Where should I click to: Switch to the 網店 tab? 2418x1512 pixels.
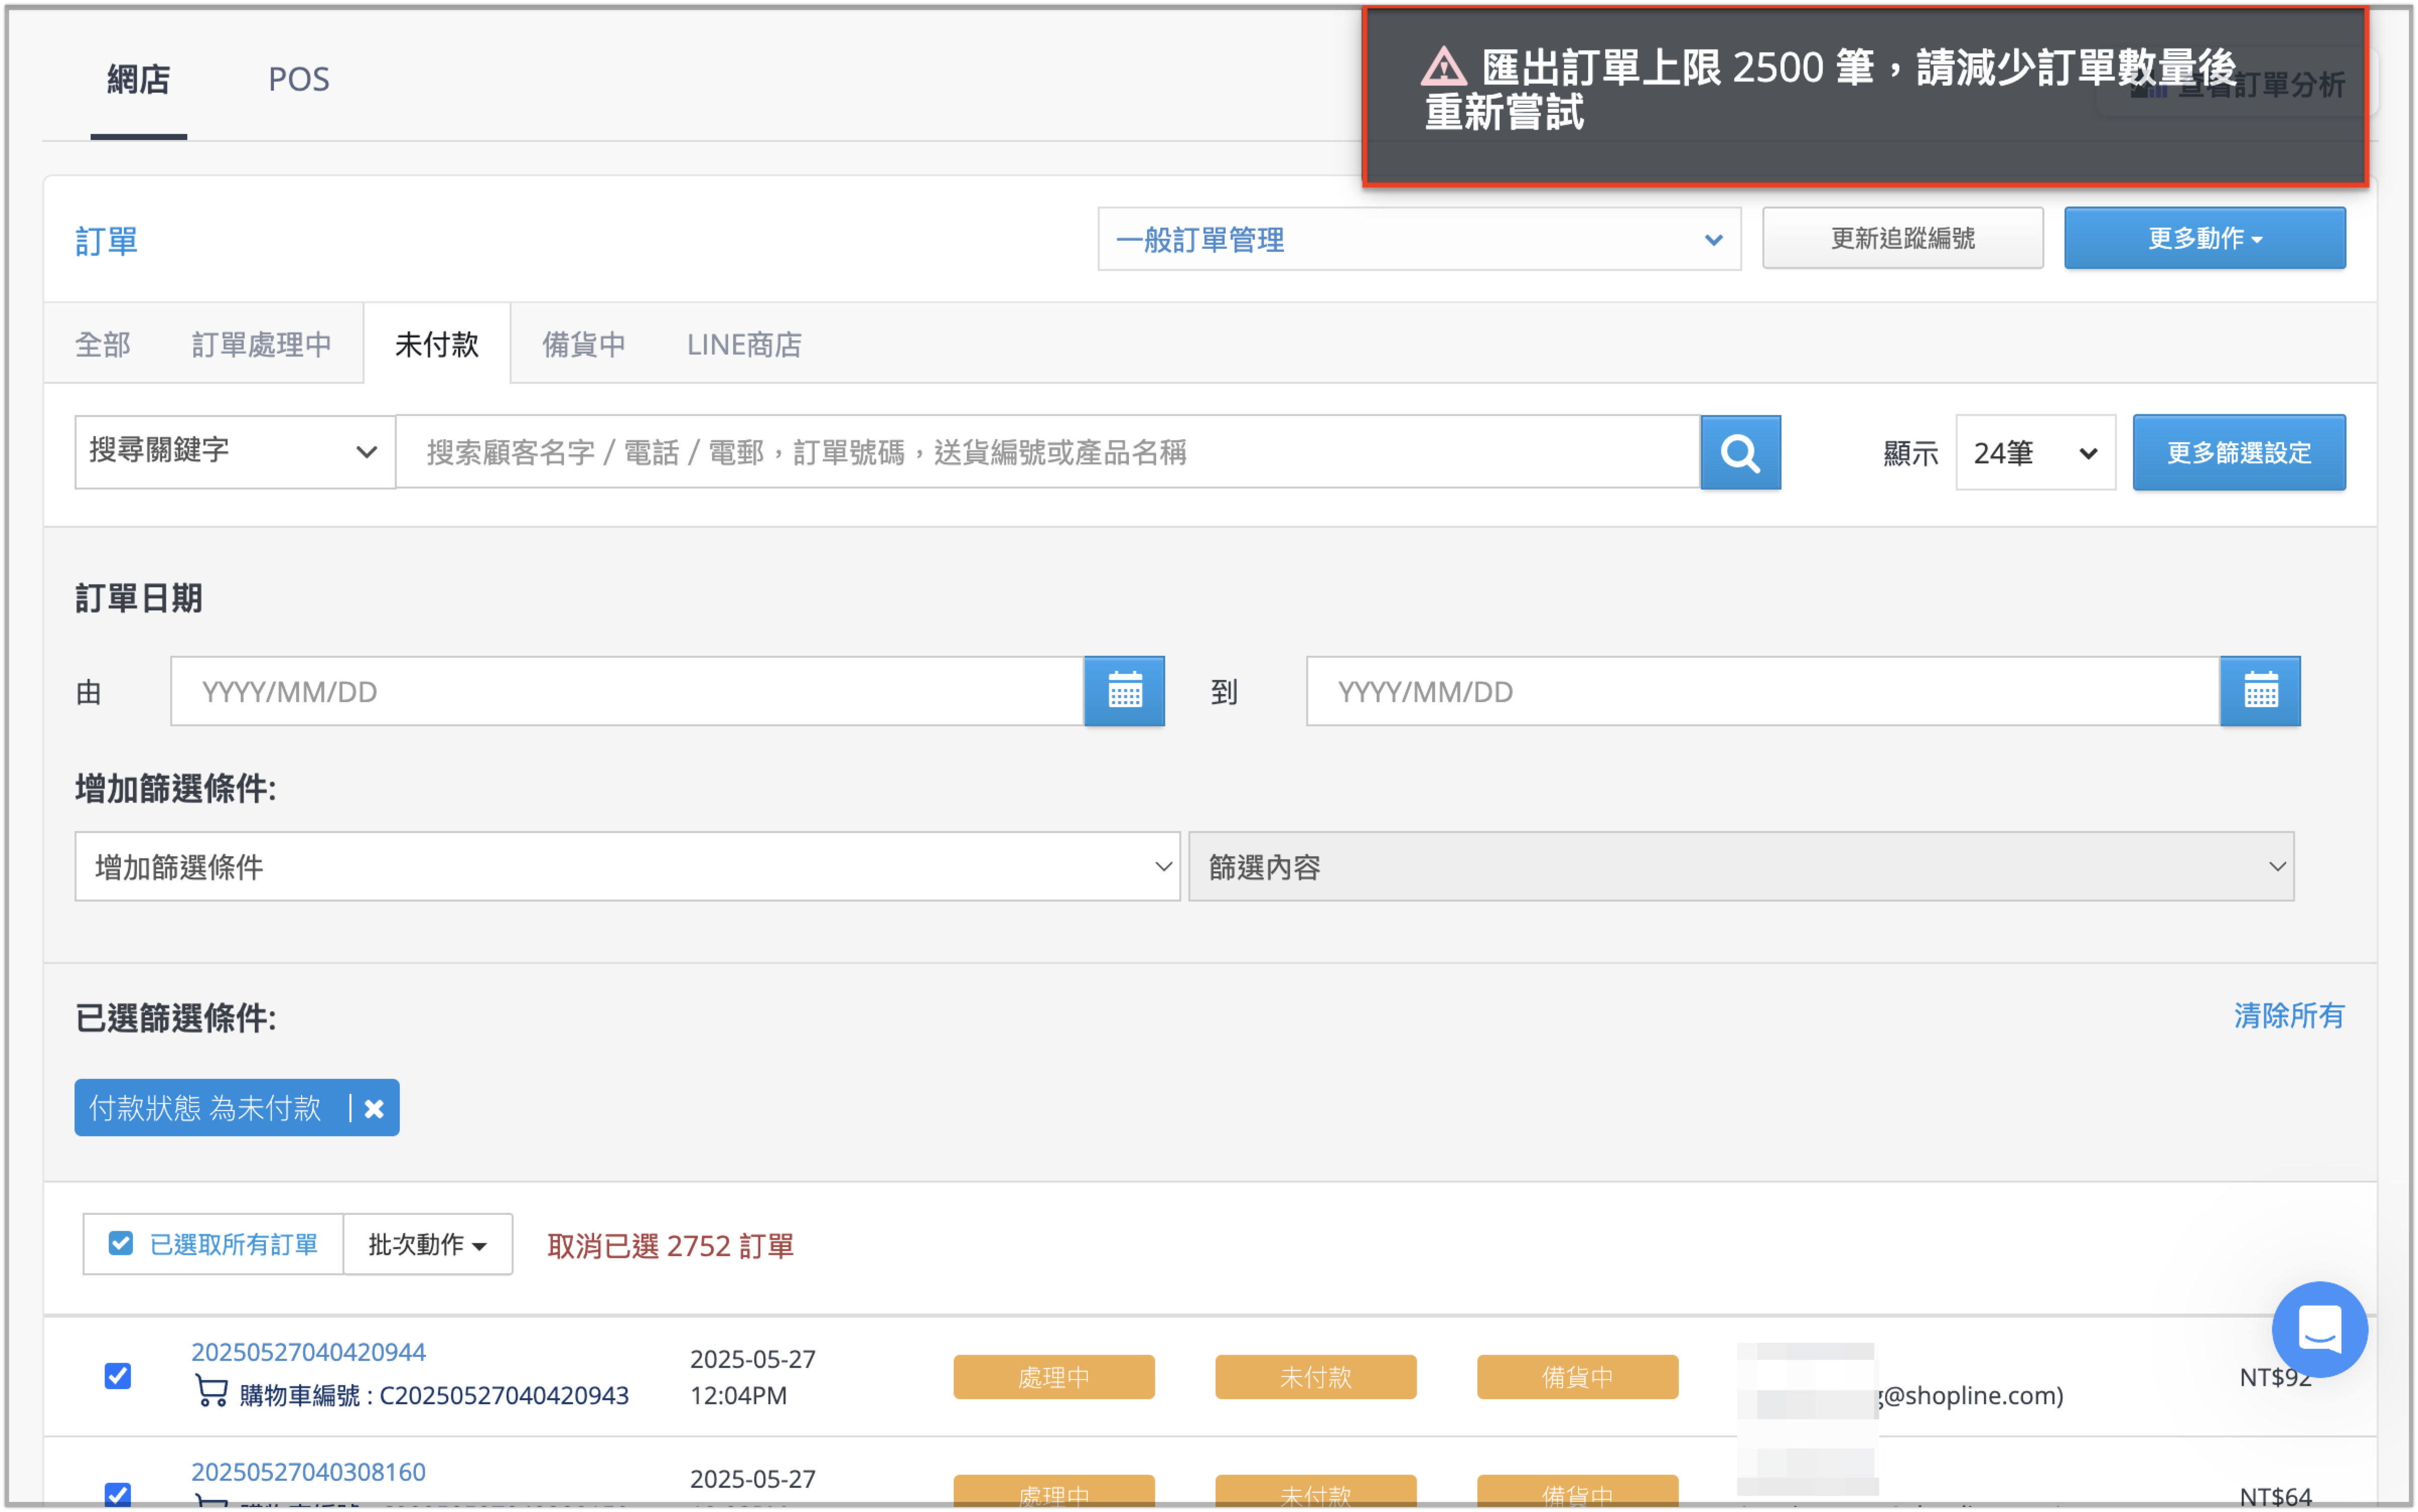tap(138, 79)
